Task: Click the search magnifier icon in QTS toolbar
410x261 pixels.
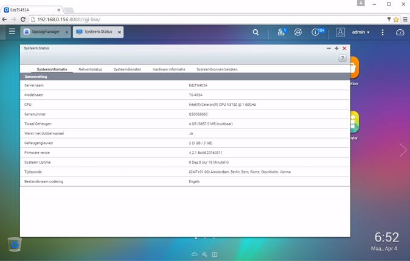Action: coord(255,32)
